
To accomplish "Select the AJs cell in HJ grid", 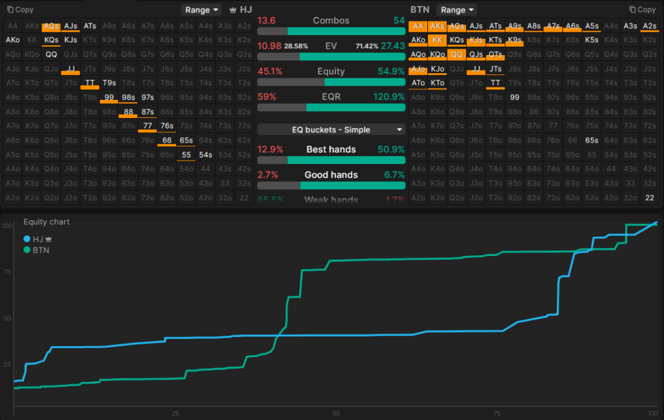I will point(71,26).
